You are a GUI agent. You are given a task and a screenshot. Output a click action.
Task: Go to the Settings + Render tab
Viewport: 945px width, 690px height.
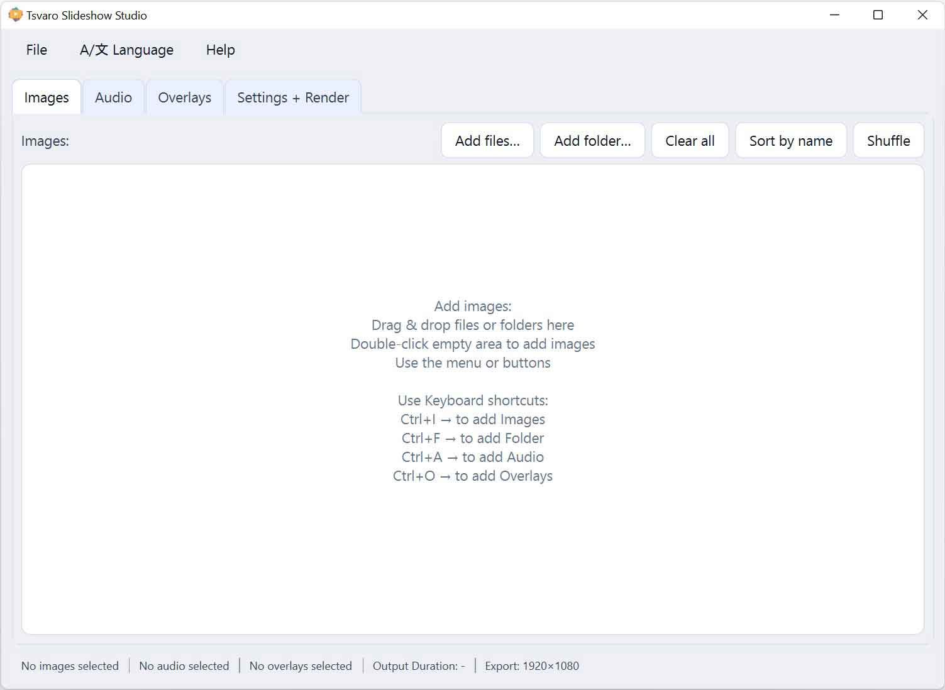coord(292,97)
